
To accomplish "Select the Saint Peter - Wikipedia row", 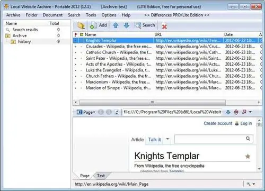I will point(167,58).
